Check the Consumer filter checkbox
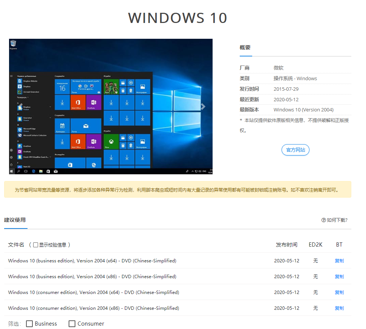The height and width of the screenshot is (329, 366). coord(72,324)
